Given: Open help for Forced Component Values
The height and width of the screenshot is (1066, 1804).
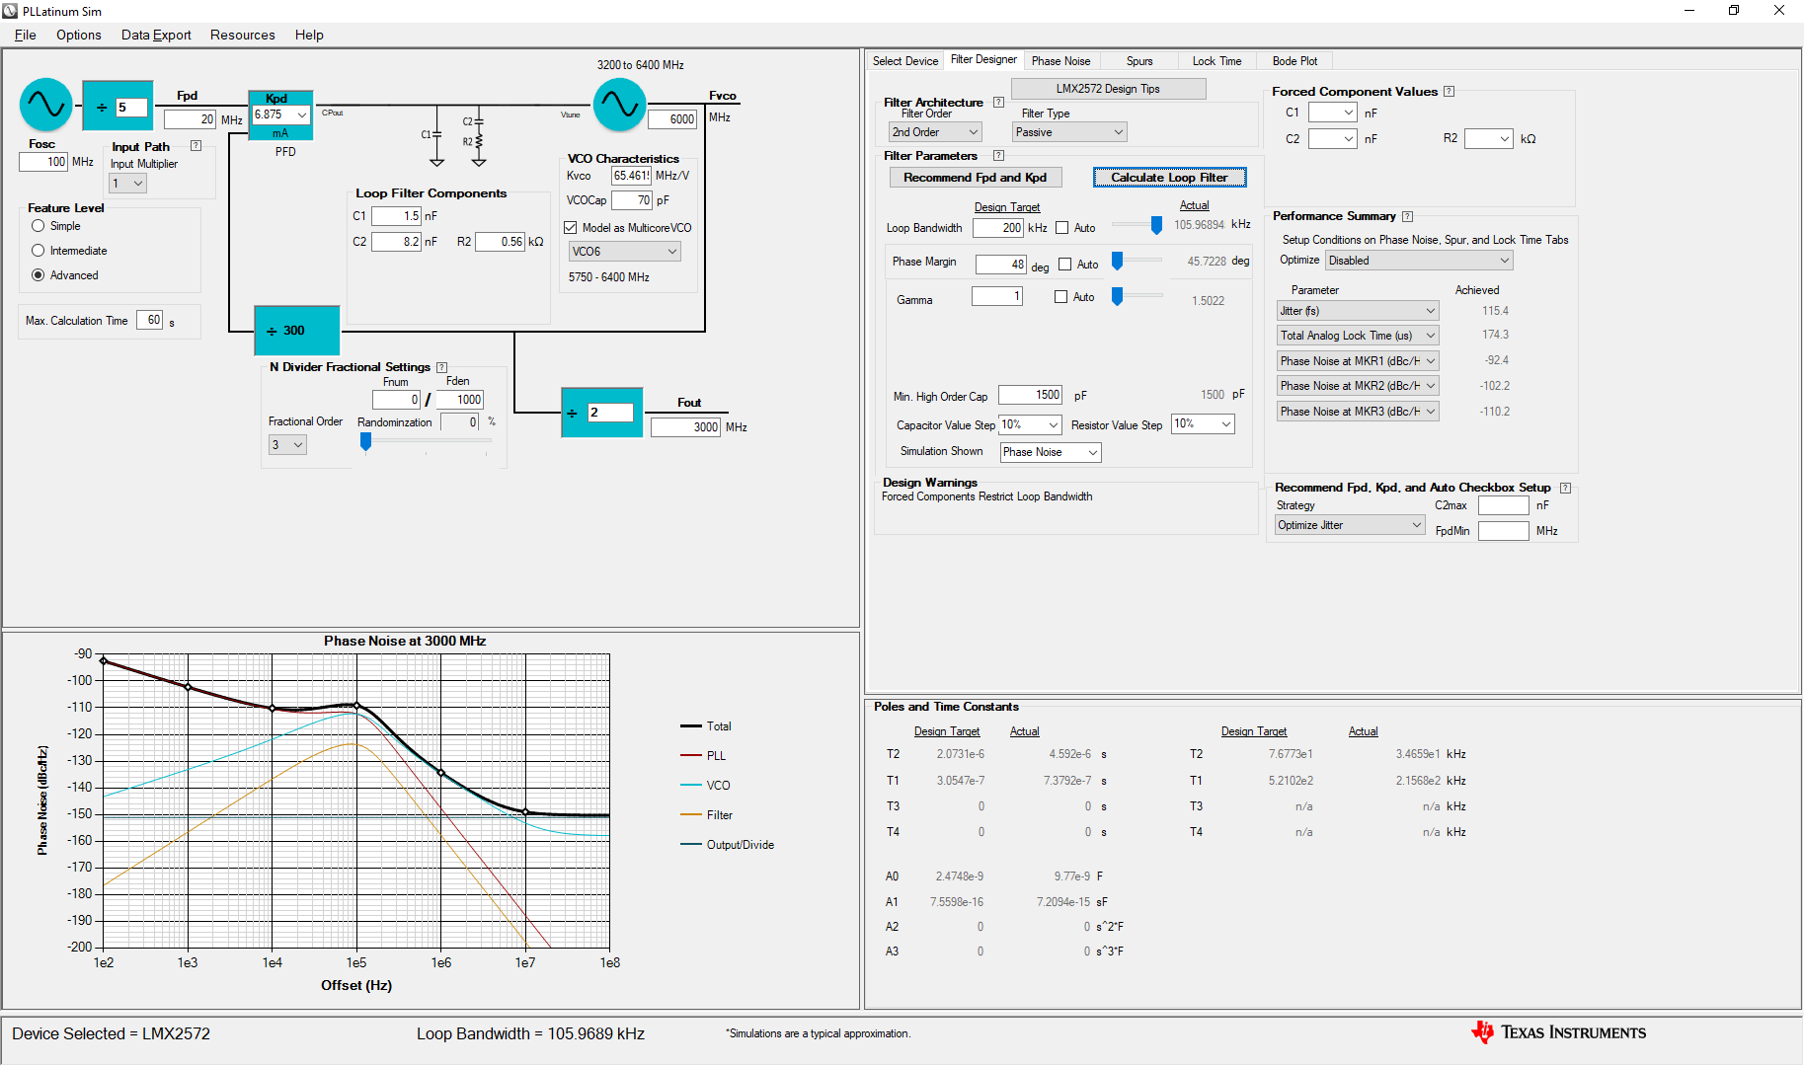Looking at the screenshot, I should coord(1449,92).
